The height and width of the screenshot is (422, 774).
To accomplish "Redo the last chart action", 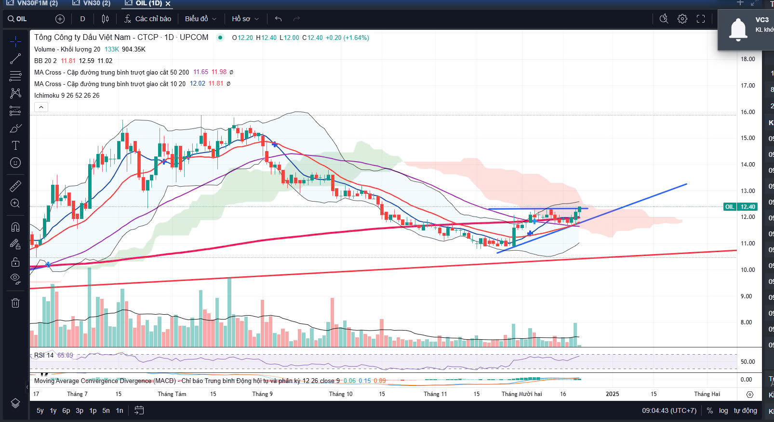I will pos(296,19).
